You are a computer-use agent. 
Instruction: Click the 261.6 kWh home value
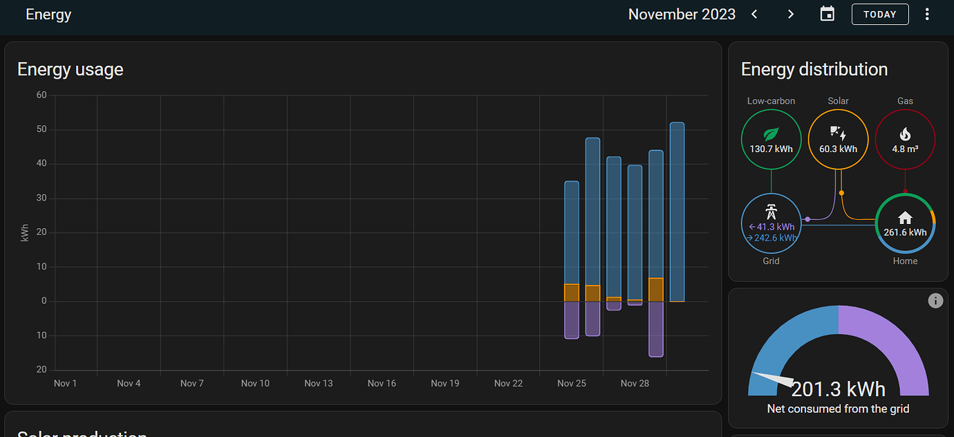click(905, 232)
